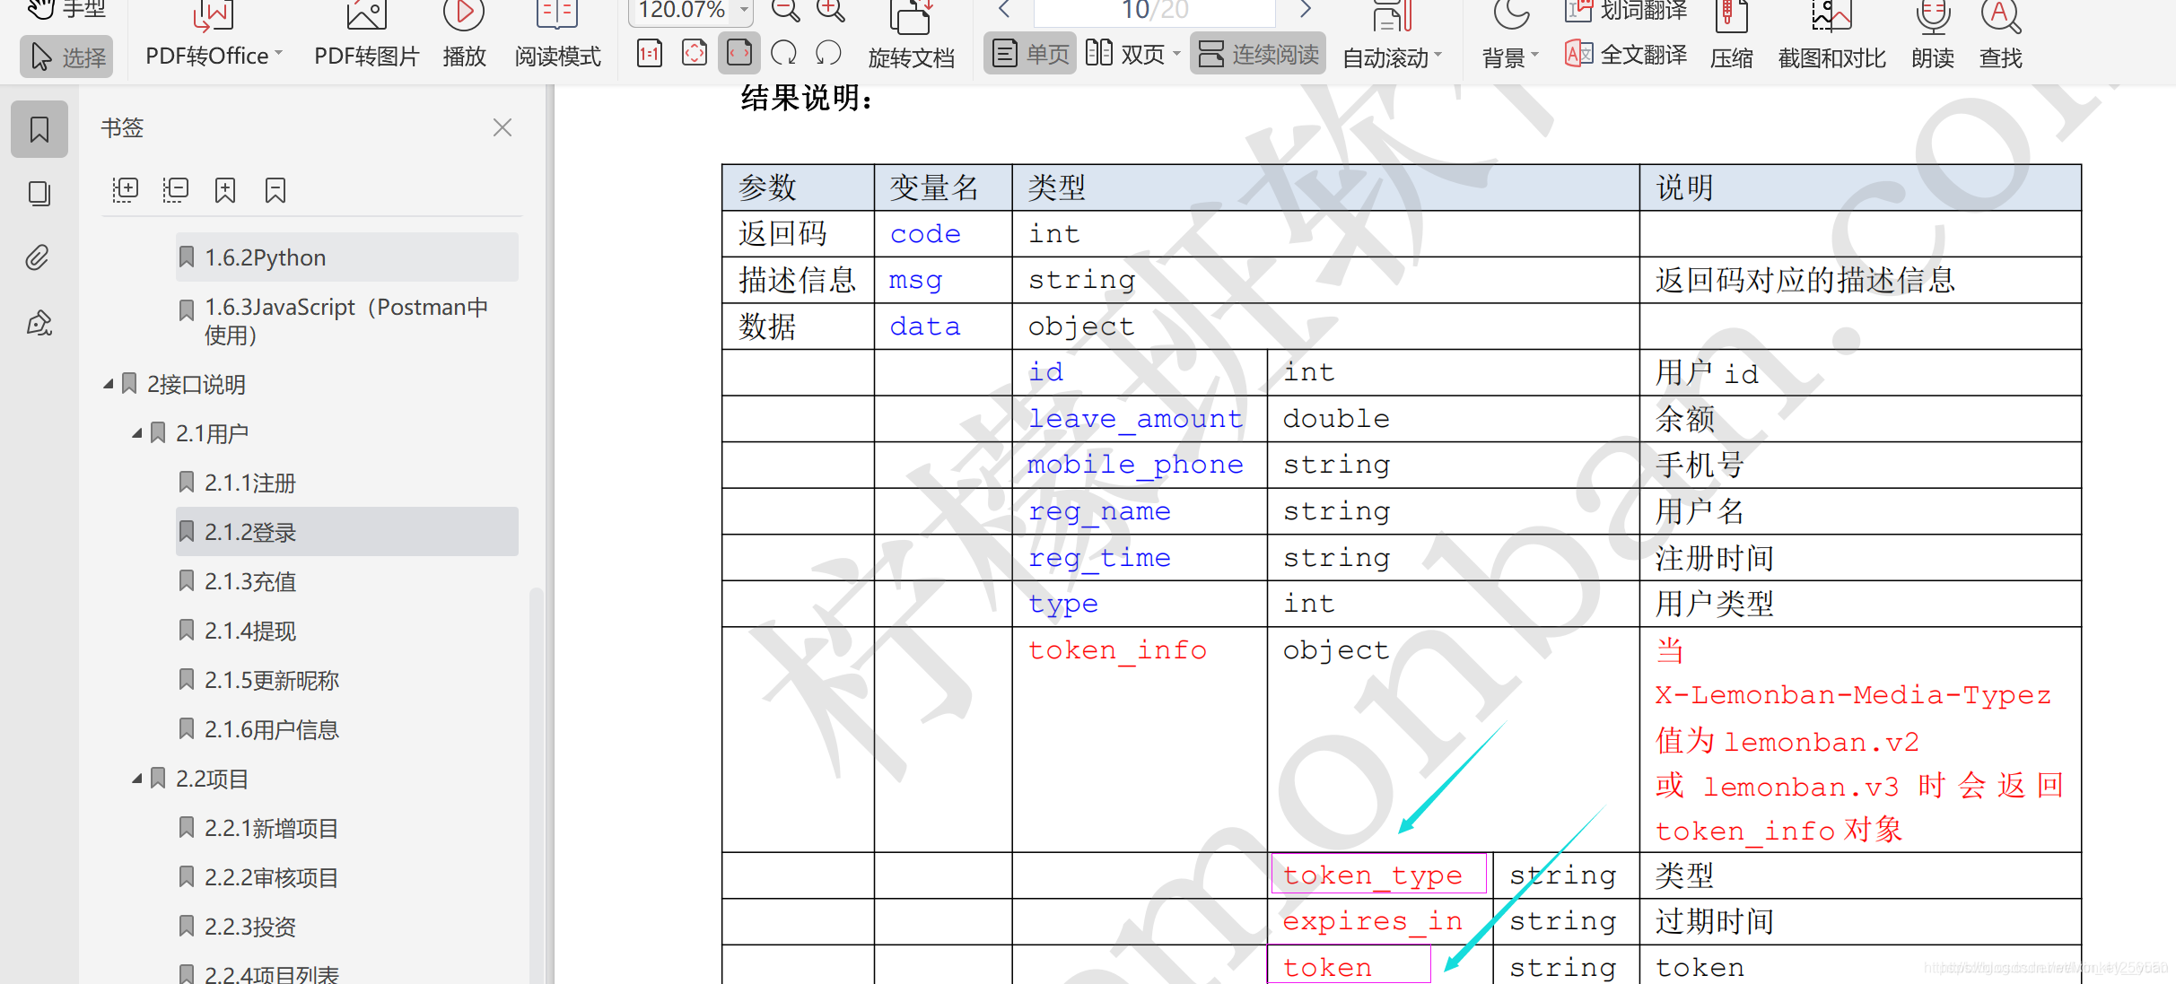The image size is (2176, 984).
Task: Open bookmark 2.1.4提现
Action: [x=346, y=631]
